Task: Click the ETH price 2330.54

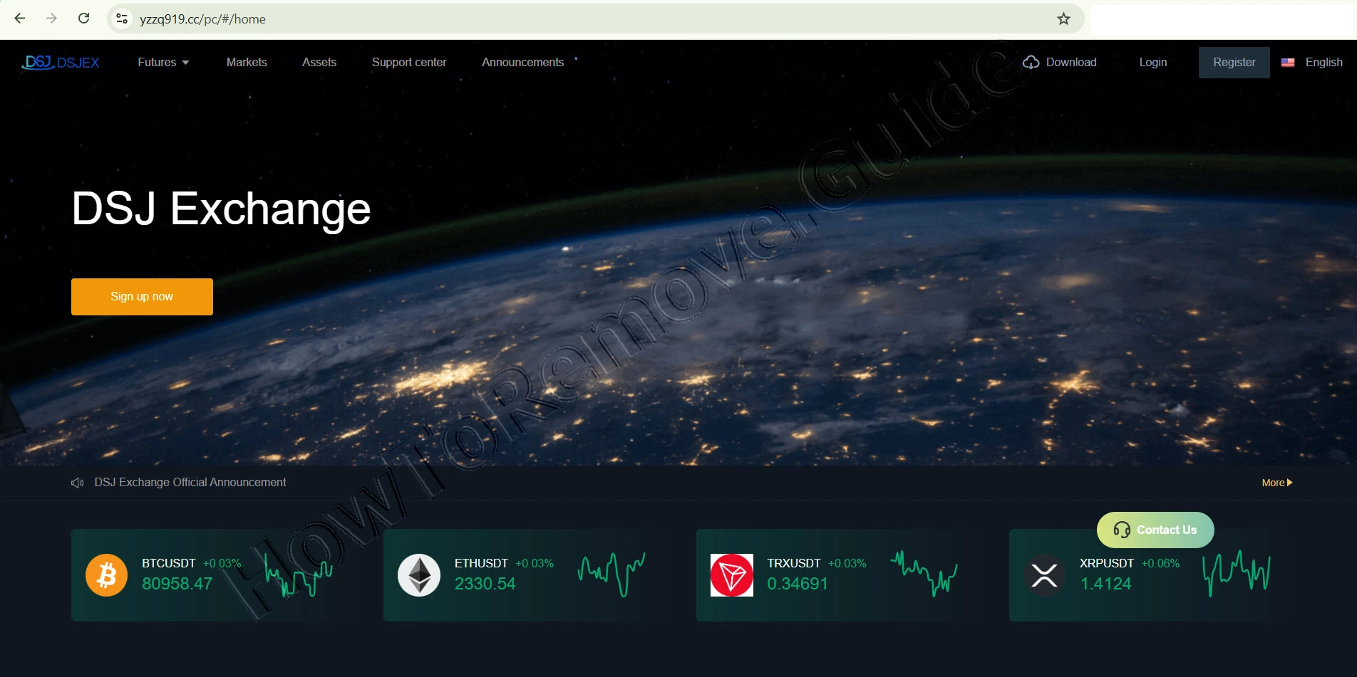Action: (485, 584)
